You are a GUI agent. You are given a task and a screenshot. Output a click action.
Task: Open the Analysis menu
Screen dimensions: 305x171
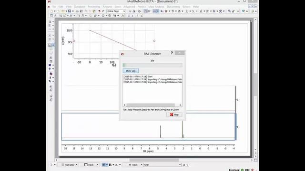coord(107,7)
